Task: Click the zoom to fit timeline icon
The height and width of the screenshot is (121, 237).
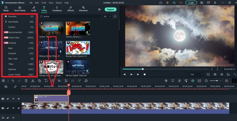Action: coord(199,81)
